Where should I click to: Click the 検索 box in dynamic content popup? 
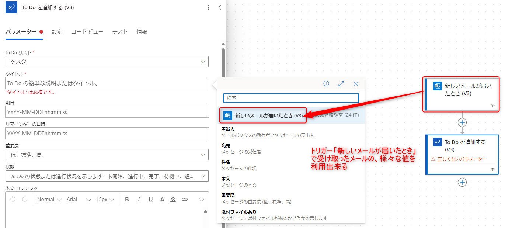coord(291,98)
